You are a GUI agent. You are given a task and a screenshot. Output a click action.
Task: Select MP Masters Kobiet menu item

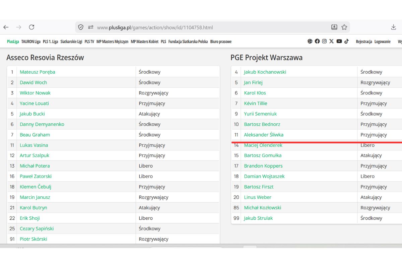click(144, 42)
